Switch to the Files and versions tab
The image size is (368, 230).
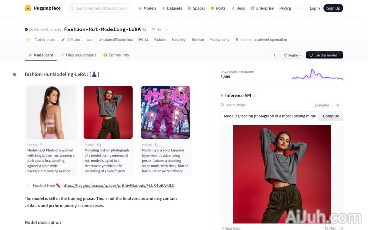tap(78, 55)
